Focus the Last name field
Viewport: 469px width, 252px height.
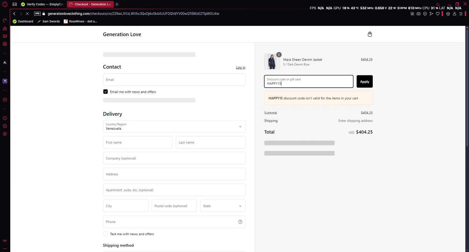[x=210, y=142]
